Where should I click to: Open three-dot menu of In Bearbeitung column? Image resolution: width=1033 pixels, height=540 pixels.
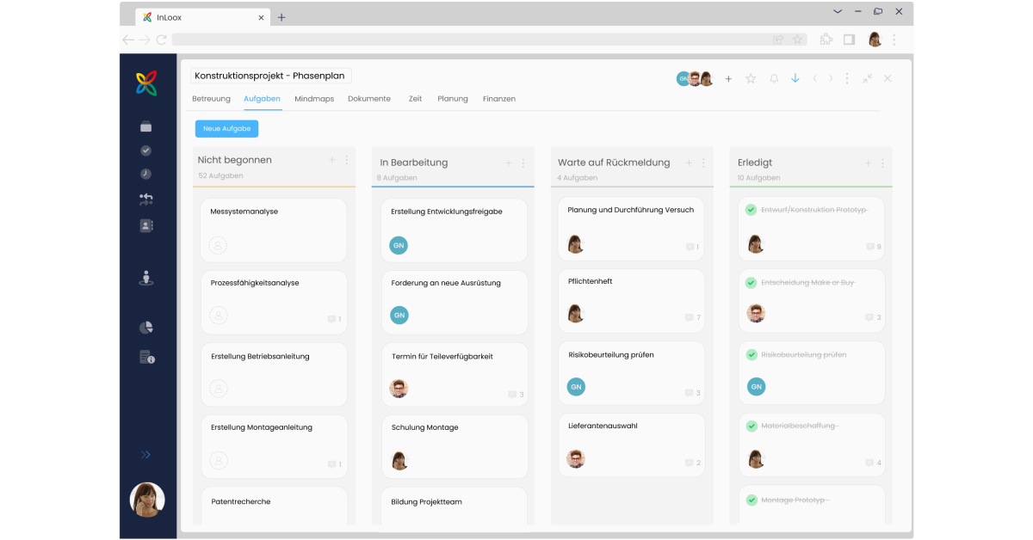[523, 163]
